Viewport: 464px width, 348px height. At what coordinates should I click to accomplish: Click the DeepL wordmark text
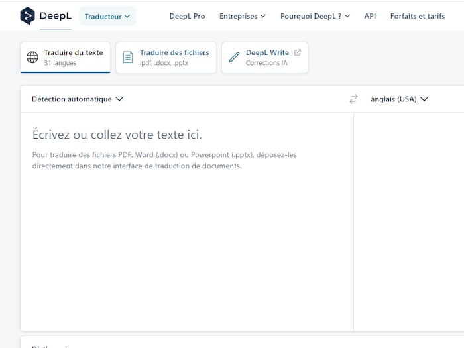(55, 16)
